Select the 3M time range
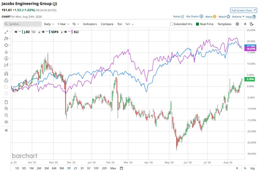This screenshot has width=258, height=172. (x=46, y=168)
